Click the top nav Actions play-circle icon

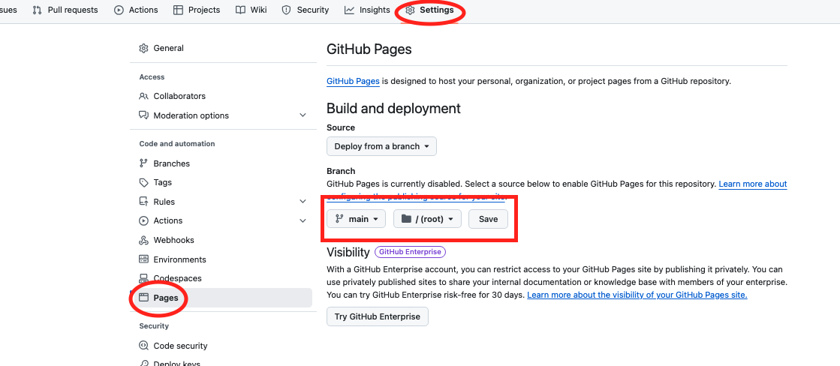(119, 10)
